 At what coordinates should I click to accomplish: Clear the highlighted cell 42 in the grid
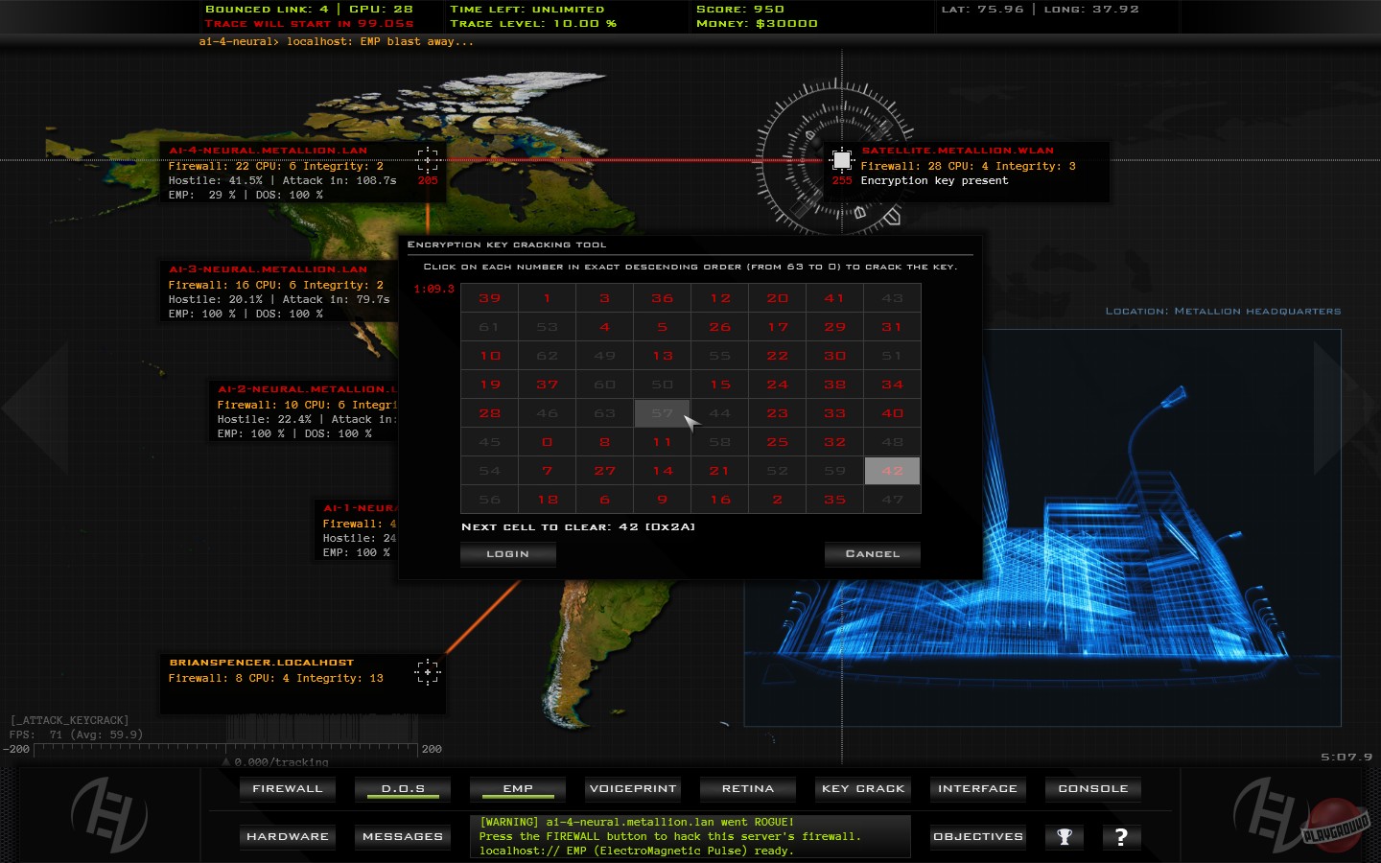[x=892, y=471]
